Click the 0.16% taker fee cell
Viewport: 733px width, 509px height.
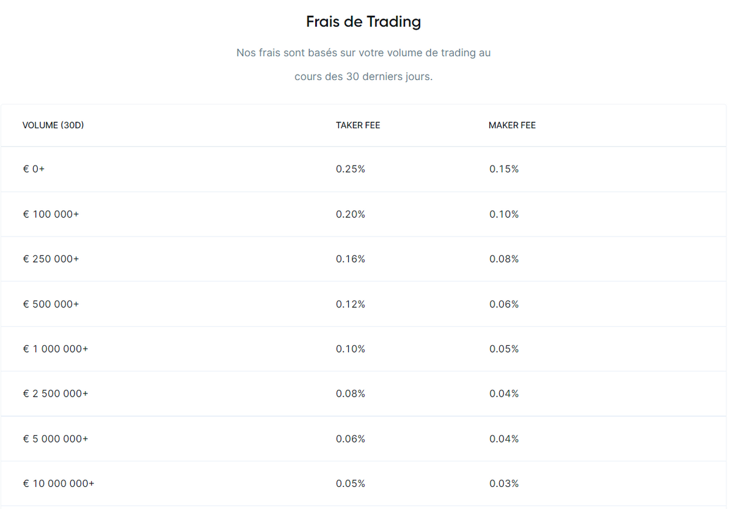click(x=351, y=259)
